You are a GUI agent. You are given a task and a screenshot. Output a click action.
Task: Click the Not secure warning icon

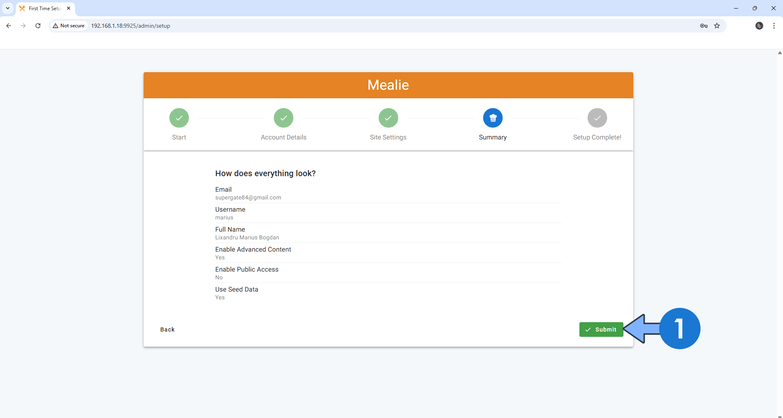pyautogui.click(x=56, y=25)
